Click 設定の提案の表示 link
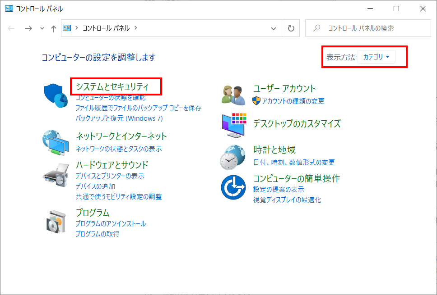The image size is (437, 295). pyautogui.click(x=279, y=189)
